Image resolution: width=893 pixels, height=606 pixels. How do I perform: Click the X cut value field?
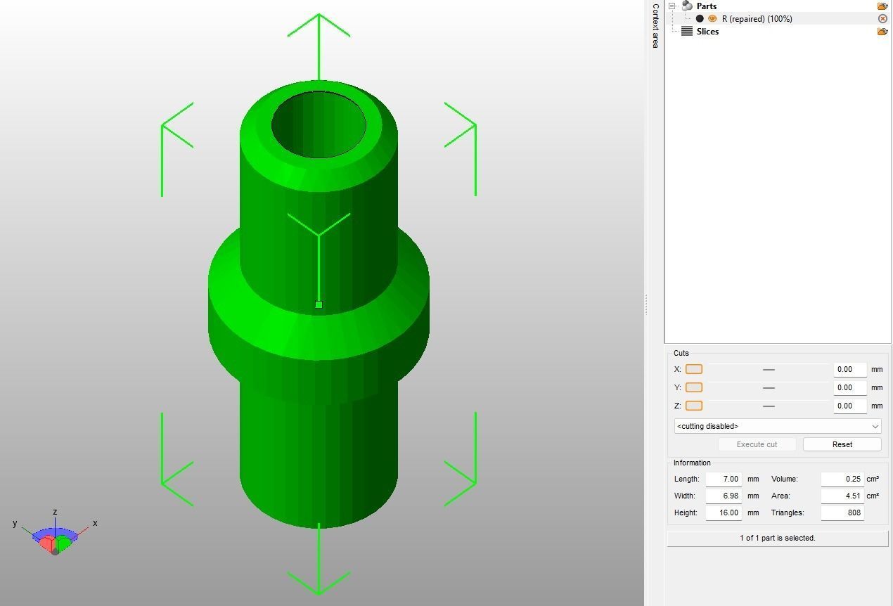coord(849,369)
